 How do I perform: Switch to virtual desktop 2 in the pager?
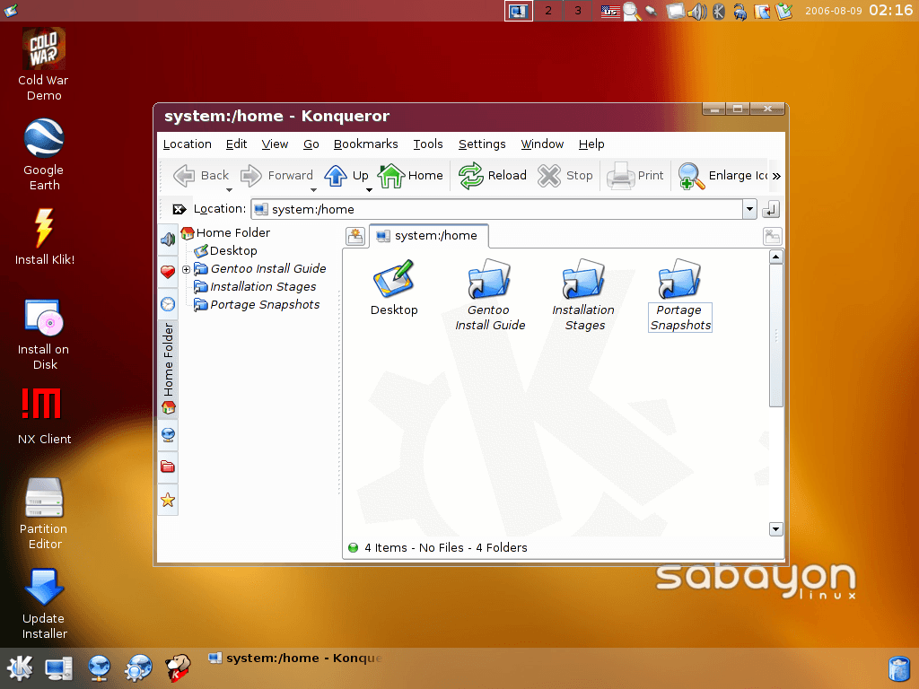point(548,11)
